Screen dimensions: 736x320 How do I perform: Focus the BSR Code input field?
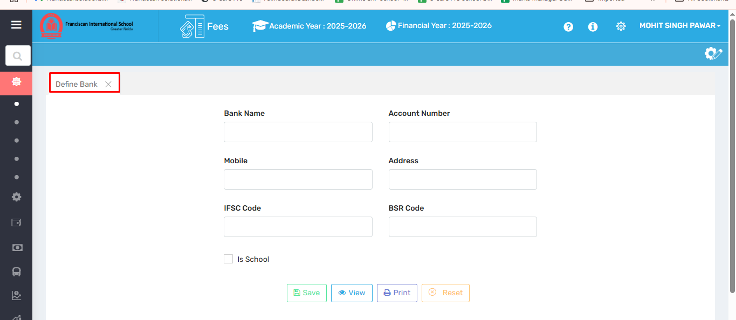[x=463, y=227]
